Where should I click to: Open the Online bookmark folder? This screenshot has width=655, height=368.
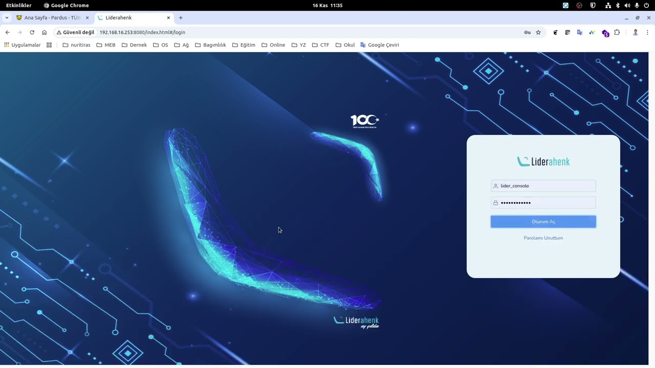(x=273, y=45)
